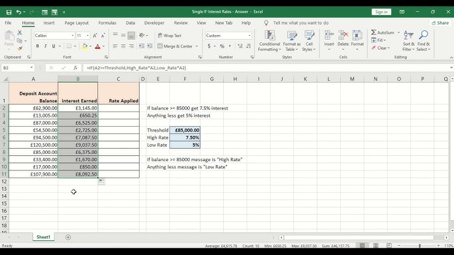Toggle Wrap Text for cells
Image resolution: width=454 pixels, height=255 pixels.
pos(169,36)
